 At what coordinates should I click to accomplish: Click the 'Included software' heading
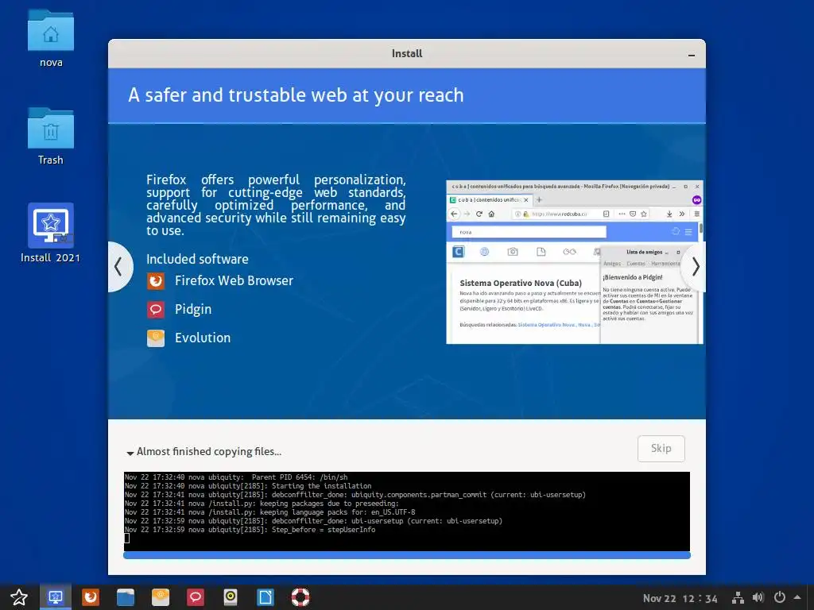point(197,259)
